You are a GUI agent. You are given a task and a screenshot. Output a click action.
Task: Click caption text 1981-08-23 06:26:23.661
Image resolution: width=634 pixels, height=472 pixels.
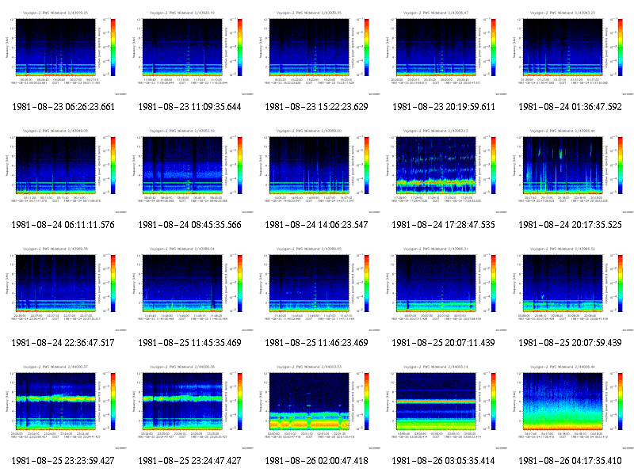(x=63, y=107)
